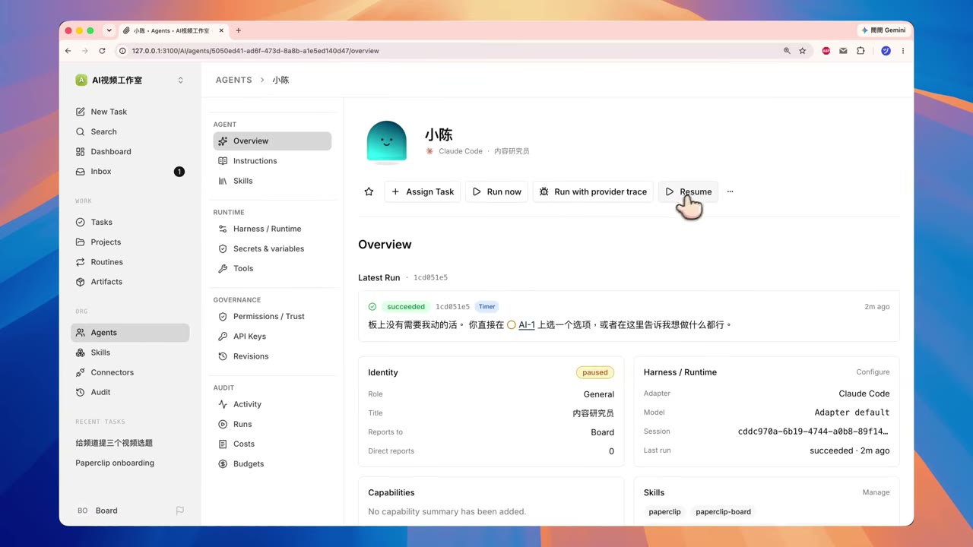Viewport: 973px width, 547px height.
Task: Click Manage in the Skills card
Action: [x=876, y=492]
